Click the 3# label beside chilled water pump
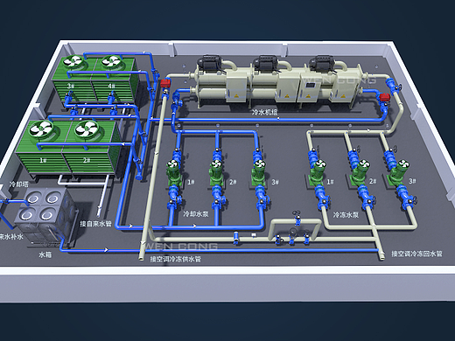455x341 pixels. (412, 181)
